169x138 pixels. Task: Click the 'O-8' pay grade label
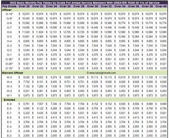9,23
